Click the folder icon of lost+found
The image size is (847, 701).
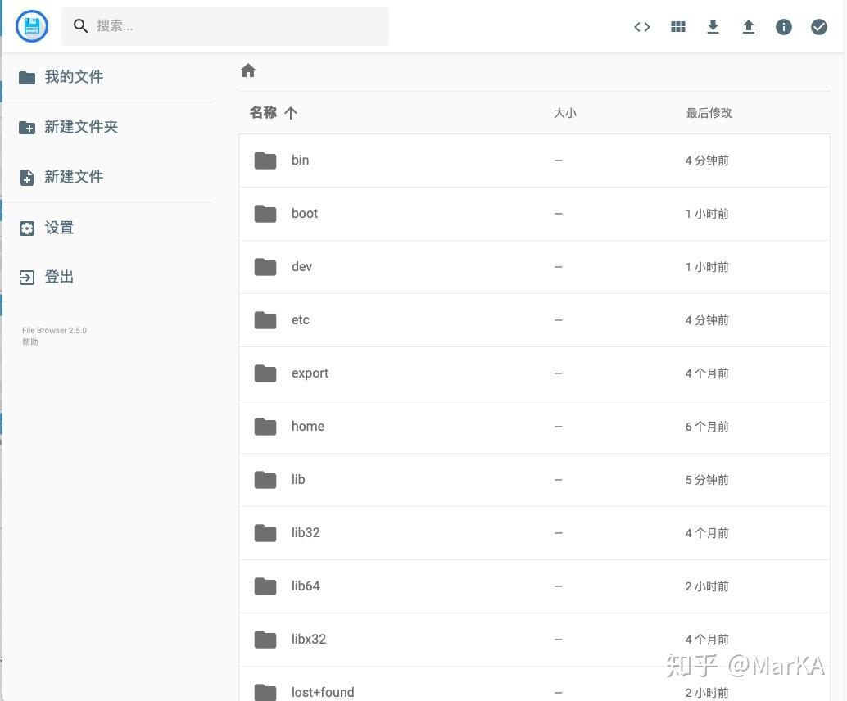point(265,692)
